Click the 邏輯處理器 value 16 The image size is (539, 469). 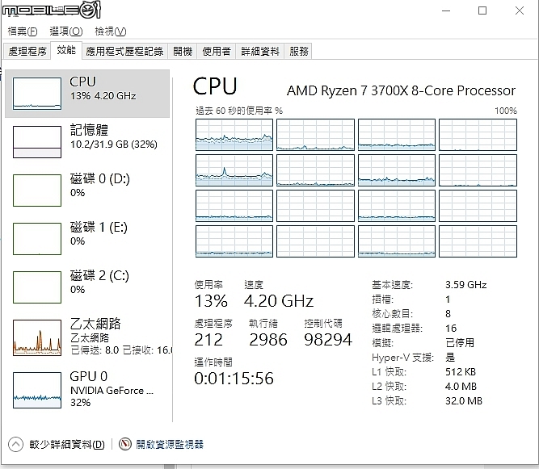451,329
